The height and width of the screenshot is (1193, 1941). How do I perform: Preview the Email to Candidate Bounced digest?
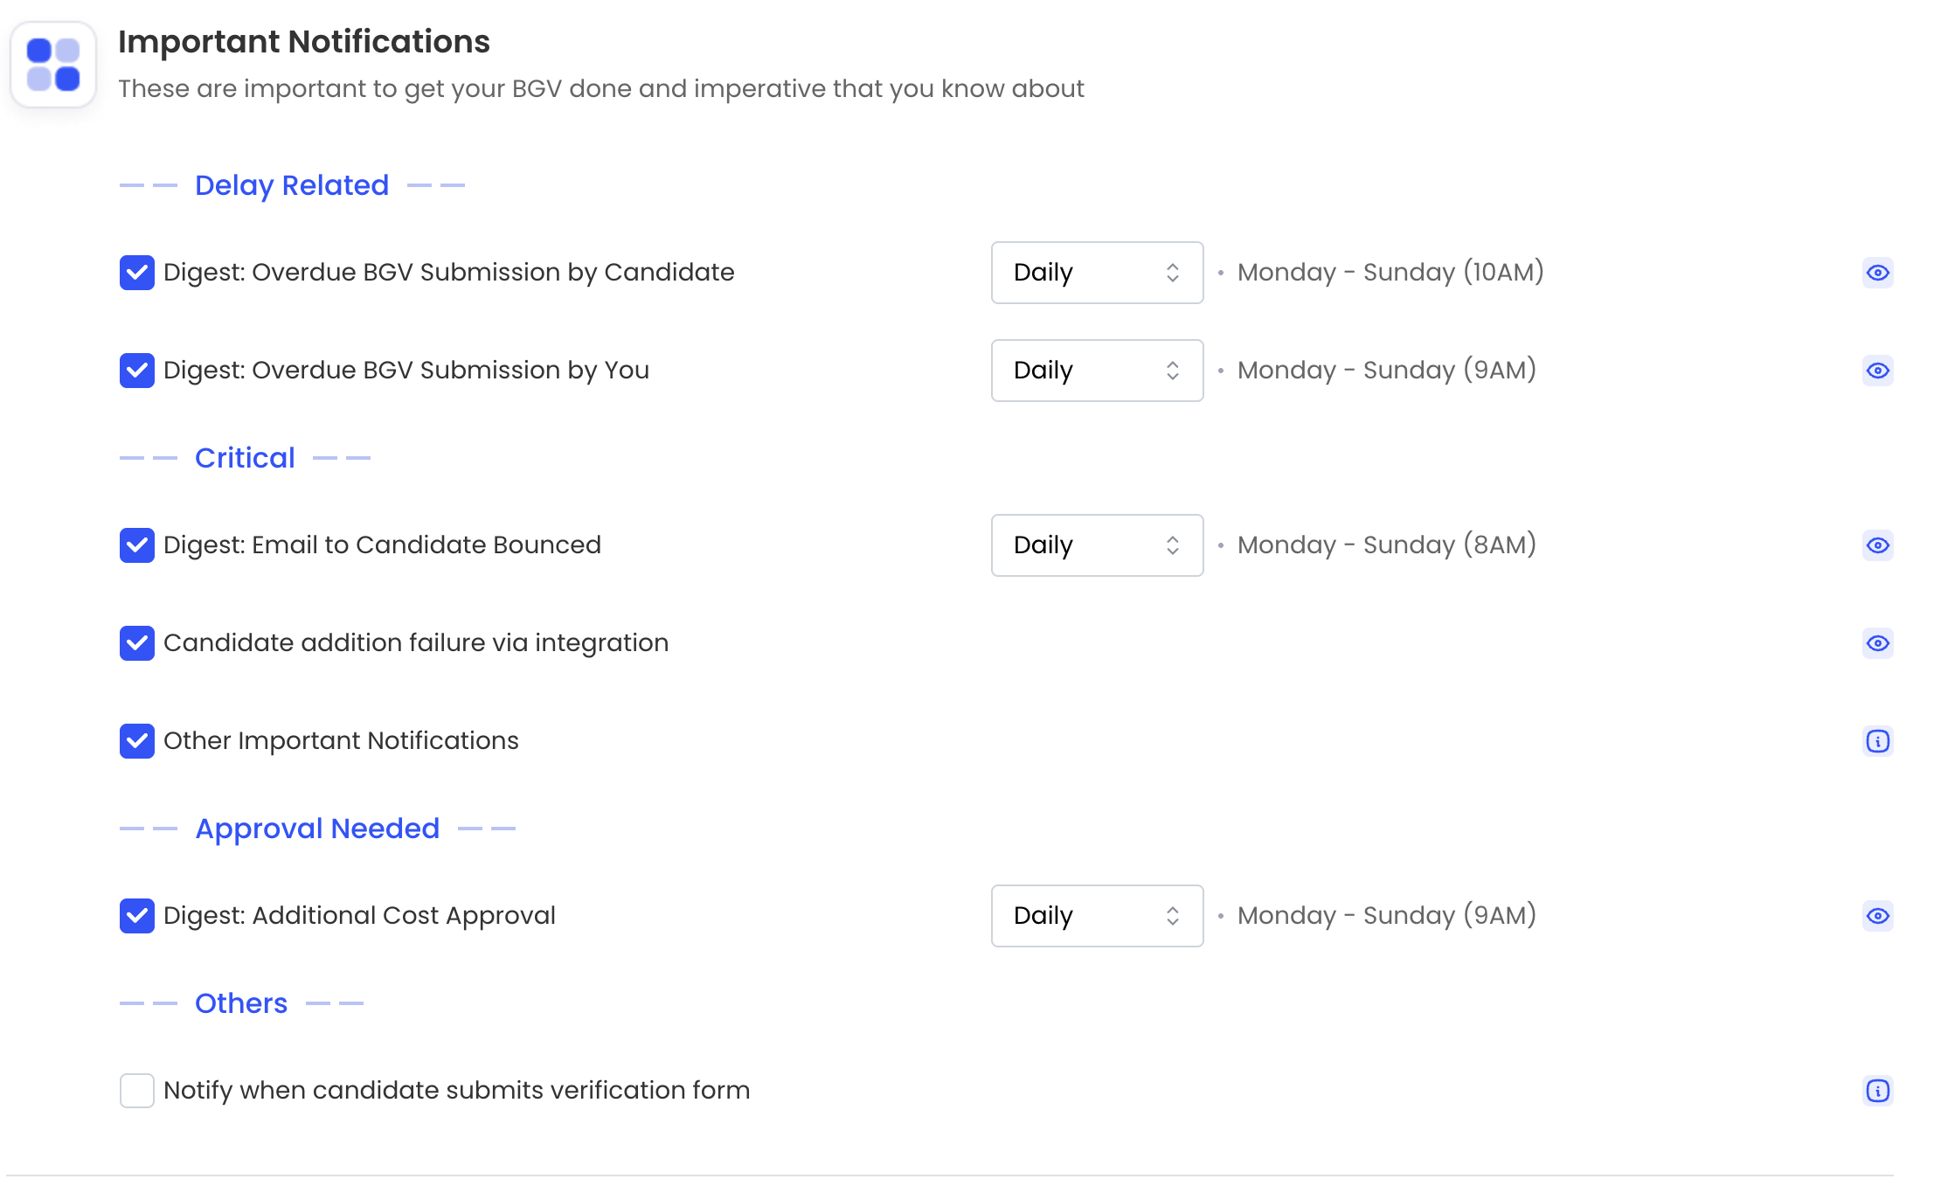coord(1877,545)
